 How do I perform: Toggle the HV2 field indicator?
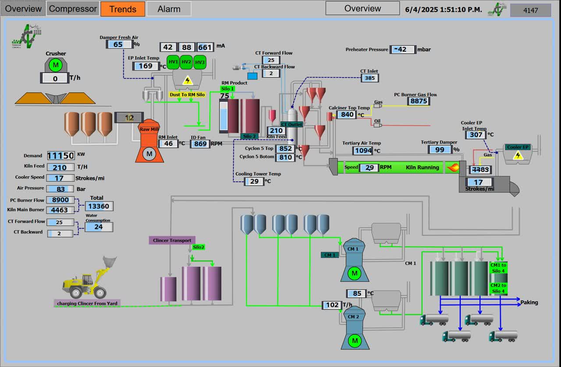[x=187, y=62]
